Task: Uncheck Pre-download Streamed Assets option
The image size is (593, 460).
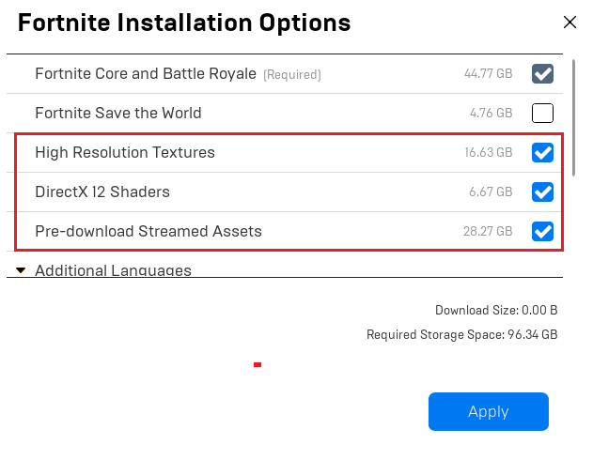Action: [x=542, y=231]
